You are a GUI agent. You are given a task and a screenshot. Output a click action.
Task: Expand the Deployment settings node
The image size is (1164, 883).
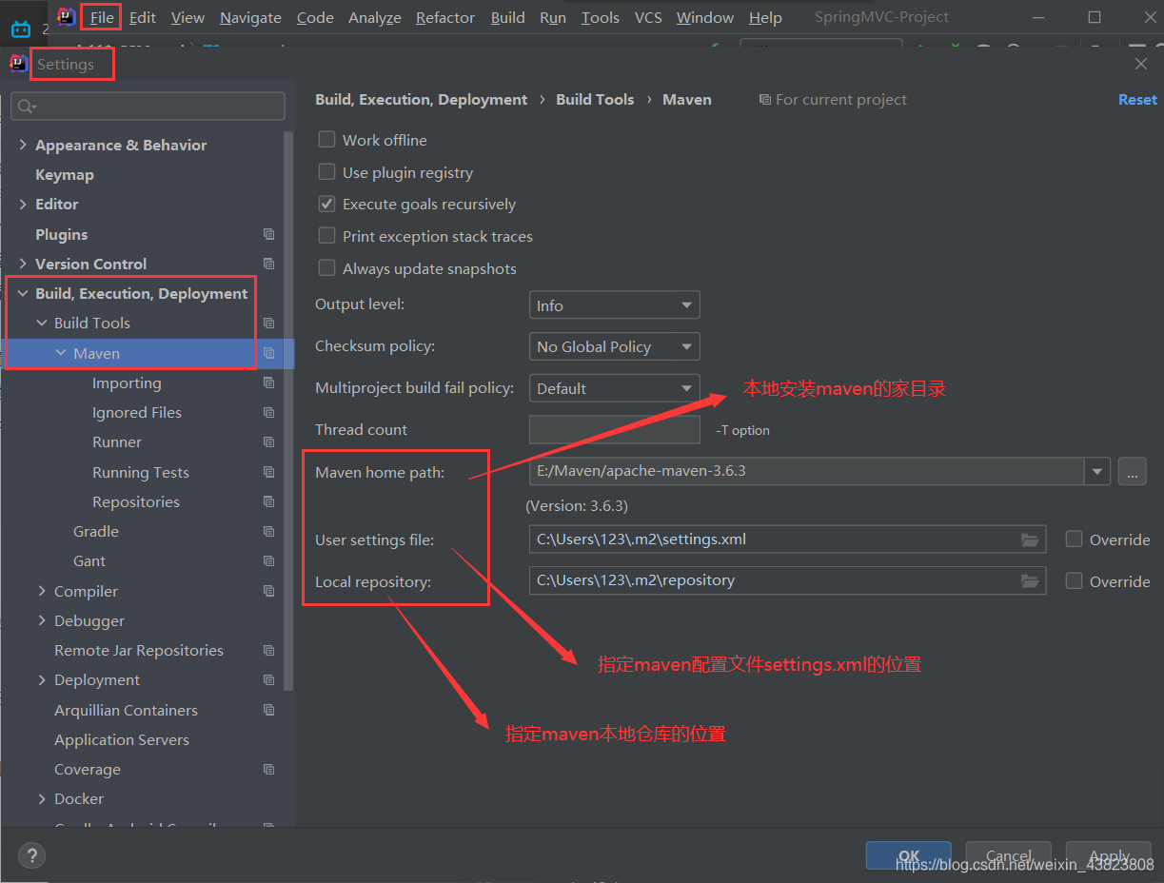(x=42, y=679)
